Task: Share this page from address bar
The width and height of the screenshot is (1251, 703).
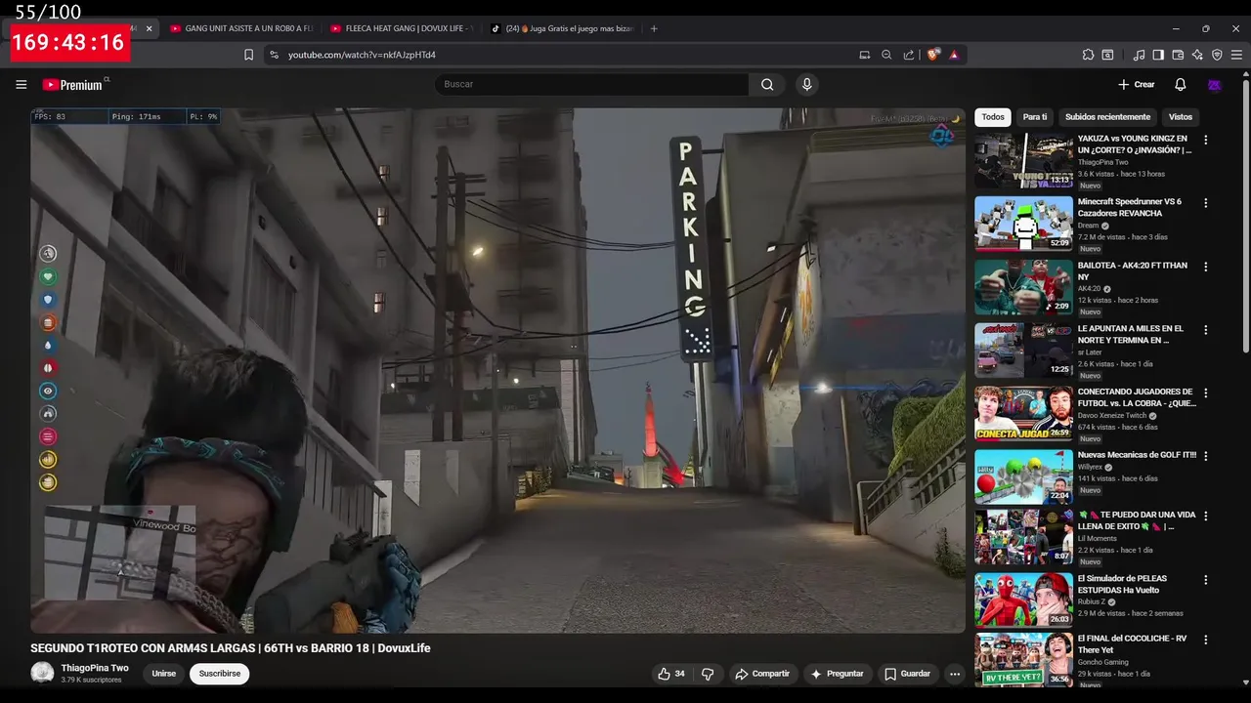Action: click(909, 55)
